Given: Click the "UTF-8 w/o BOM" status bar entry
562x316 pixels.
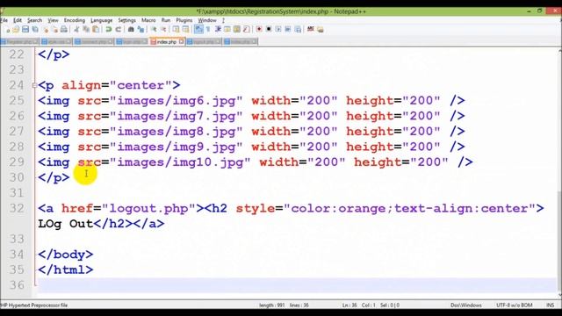Looking at the screenshot, I should [515, 305].
